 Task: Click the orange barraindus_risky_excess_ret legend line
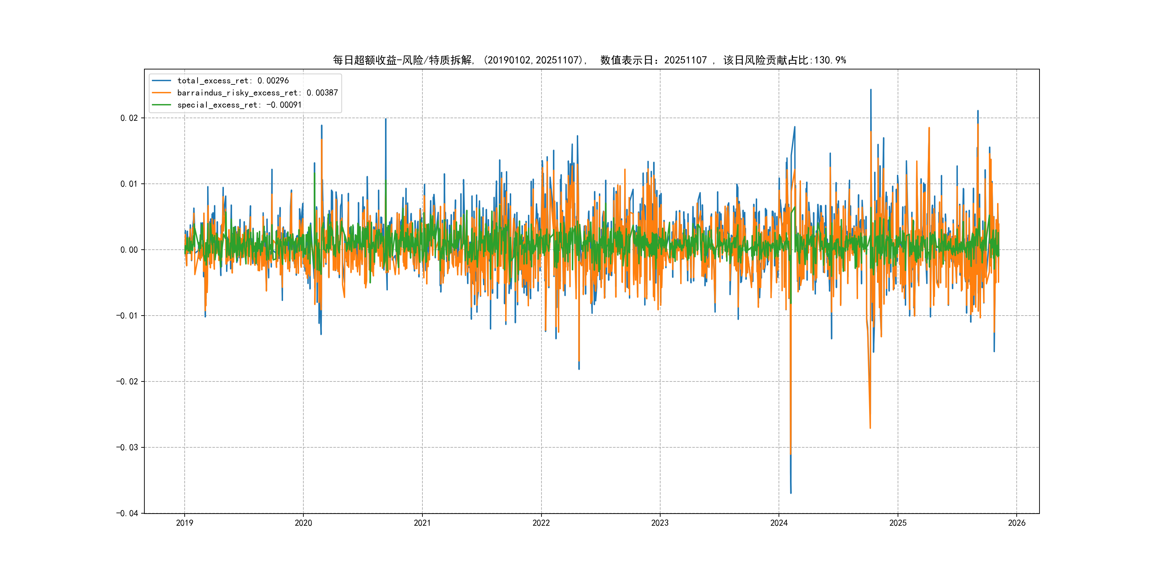[161, 93]
